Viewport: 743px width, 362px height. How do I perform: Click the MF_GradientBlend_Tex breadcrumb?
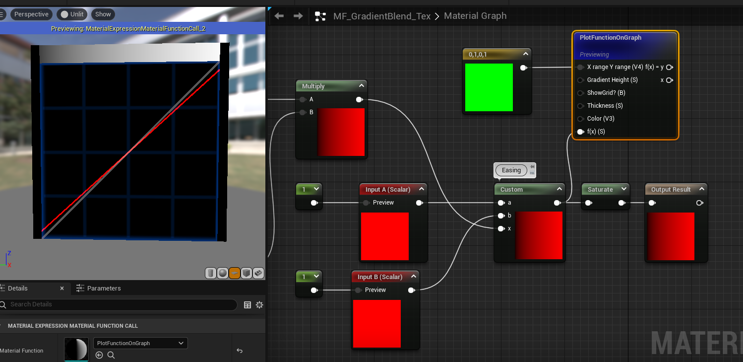[382, 16]
